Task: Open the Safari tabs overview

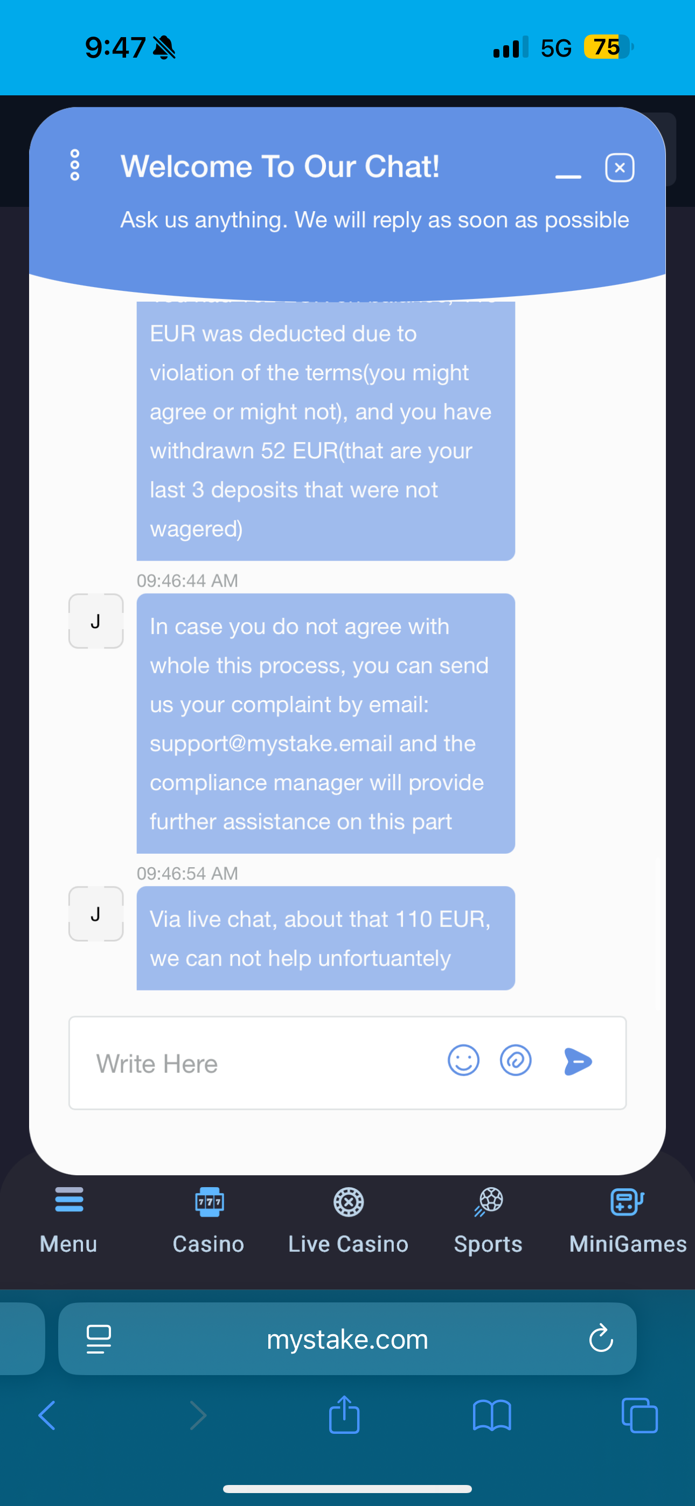Action: click(640, 1416)
